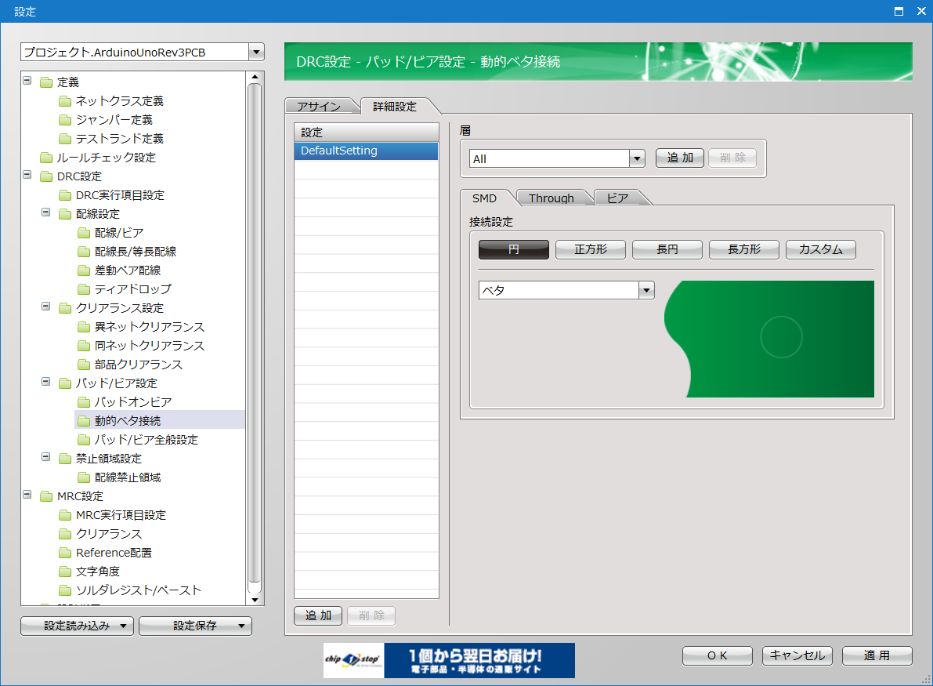Click folder icon next to 文字角度
The width and height of the screenshot is (933, 686).
(x=65, y=572)
